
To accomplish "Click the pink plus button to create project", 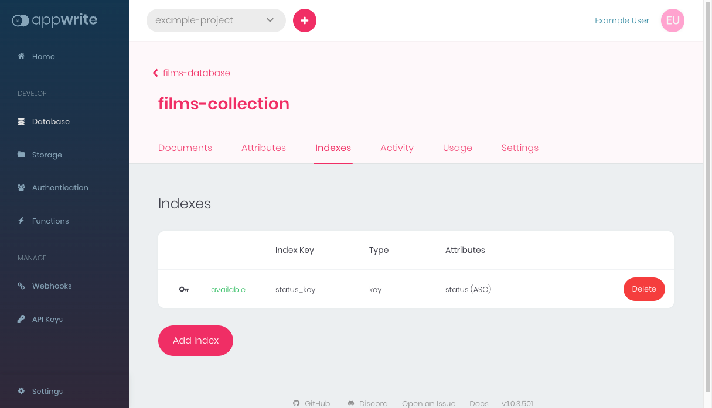I will point(305,20).
